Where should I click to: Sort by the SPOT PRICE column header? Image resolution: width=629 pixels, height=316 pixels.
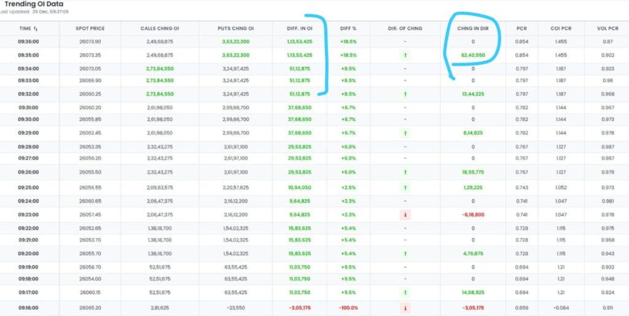pyautogui.click(x=90, y=29)
